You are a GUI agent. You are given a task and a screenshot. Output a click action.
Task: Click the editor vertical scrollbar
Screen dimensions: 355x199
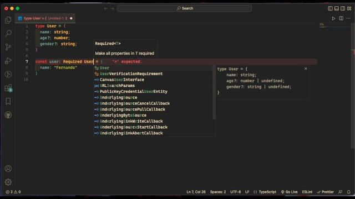(x=353, y=86)
